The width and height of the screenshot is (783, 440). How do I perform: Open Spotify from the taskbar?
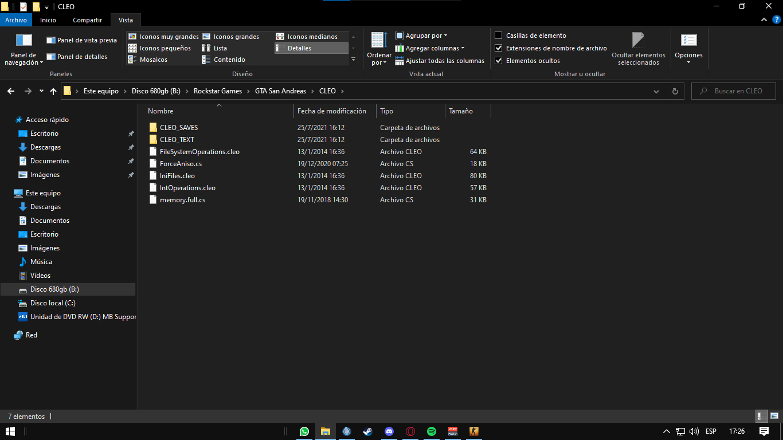pos(432,431)
